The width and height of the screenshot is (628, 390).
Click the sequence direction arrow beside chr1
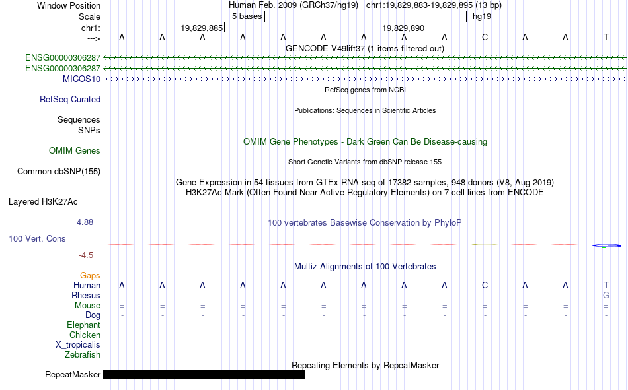94,39
